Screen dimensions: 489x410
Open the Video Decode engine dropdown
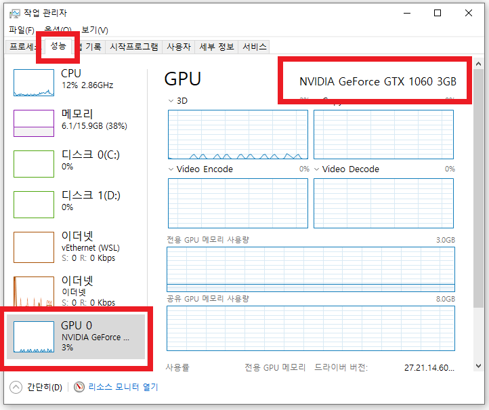316,169
